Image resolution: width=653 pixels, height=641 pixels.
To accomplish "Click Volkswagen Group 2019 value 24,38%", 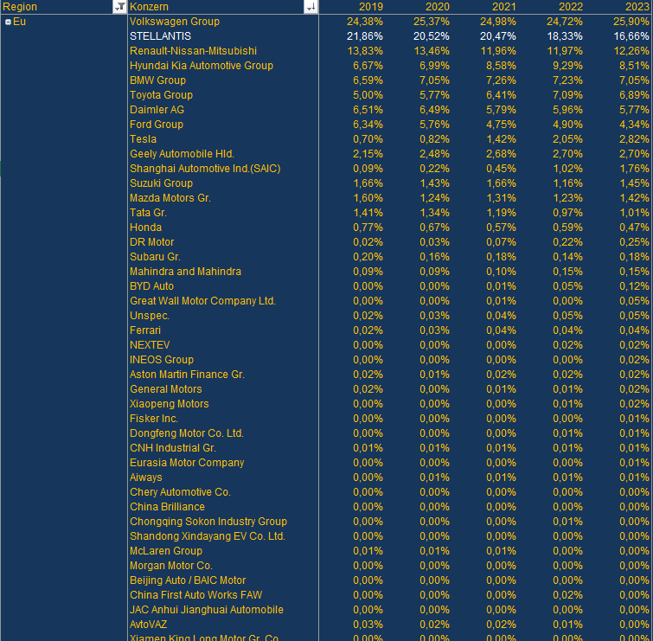I will click(365, 22).
